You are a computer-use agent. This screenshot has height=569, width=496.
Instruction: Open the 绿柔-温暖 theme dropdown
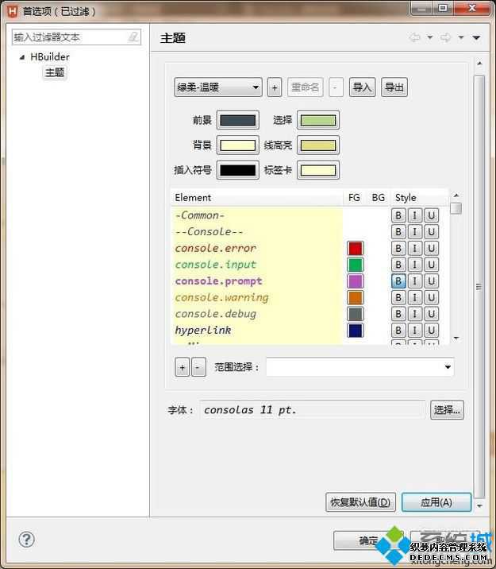(x=218, y=87)
